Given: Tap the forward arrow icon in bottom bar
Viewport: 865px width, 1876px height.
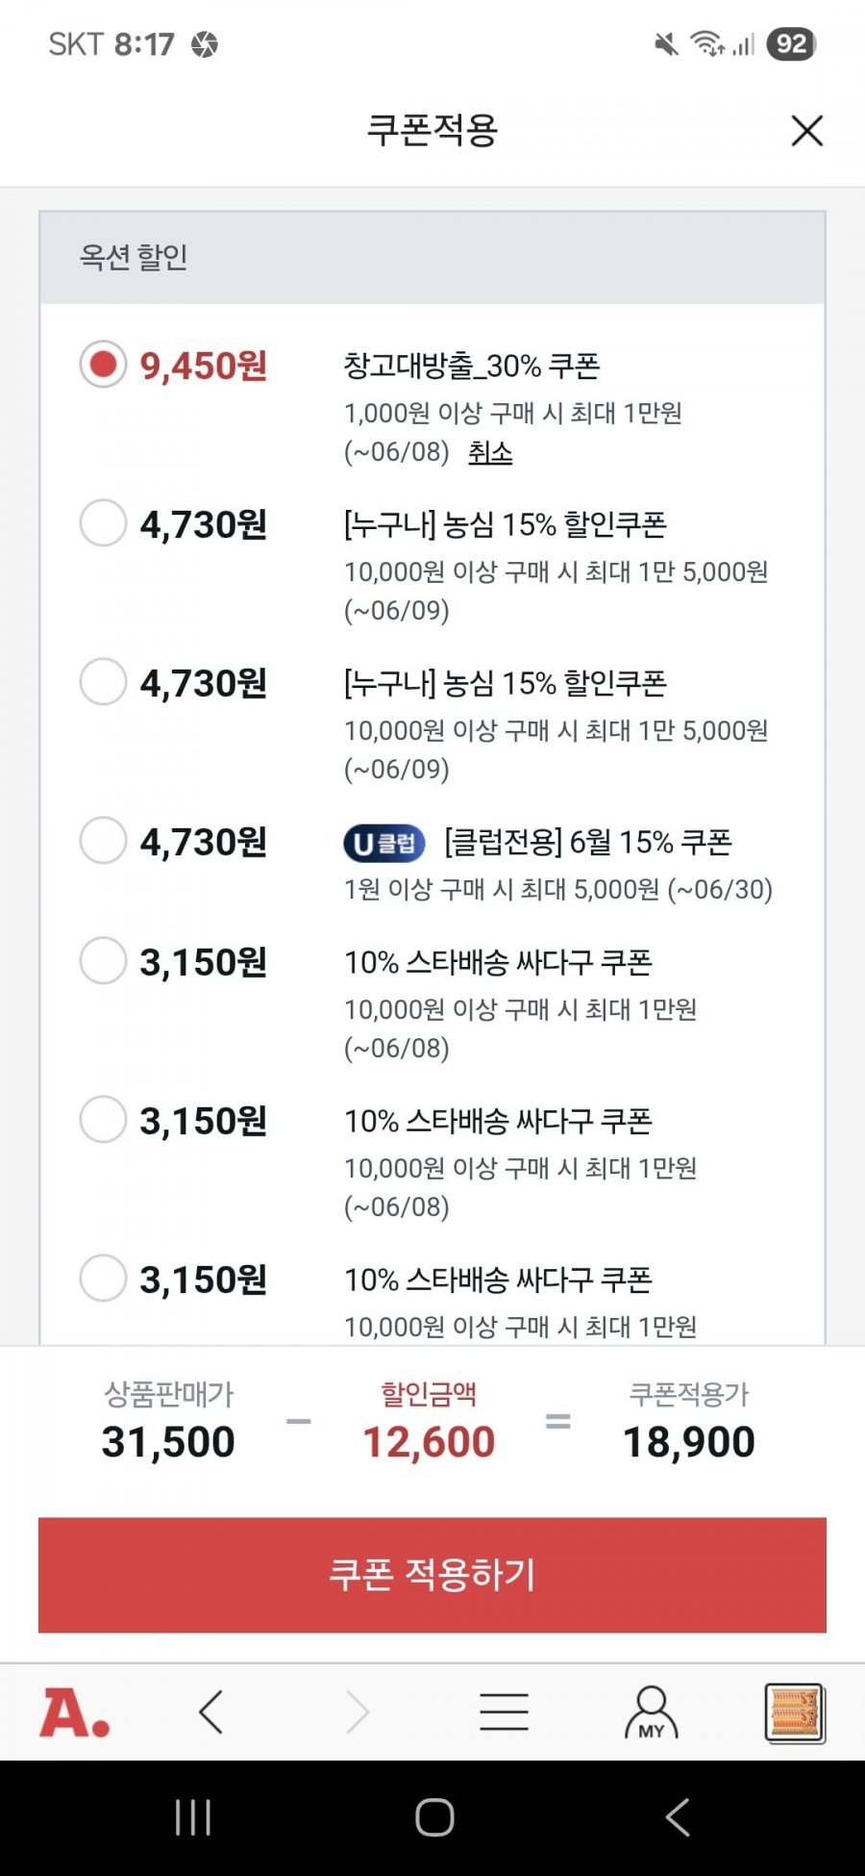Looking at the screenshot, I should tap(358, 1712).
